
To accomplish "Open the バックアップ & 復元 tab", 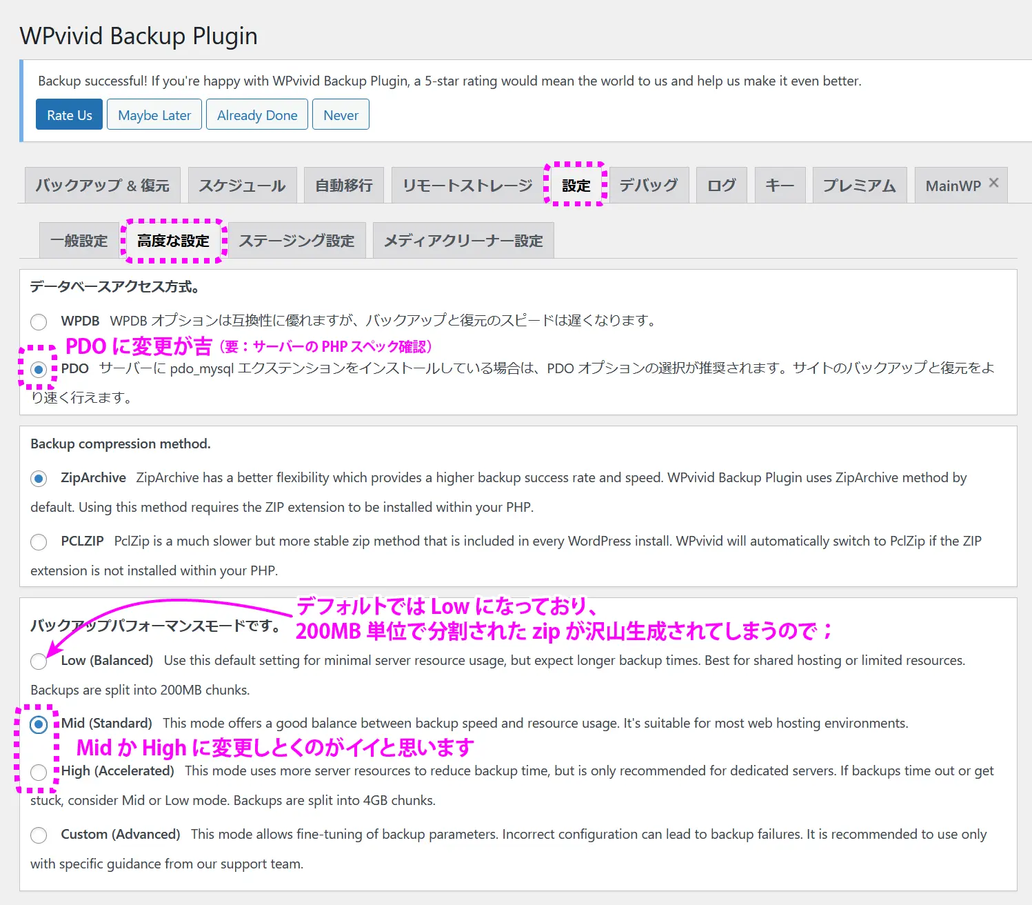I will pyautogui.click(x=102, y=186).
